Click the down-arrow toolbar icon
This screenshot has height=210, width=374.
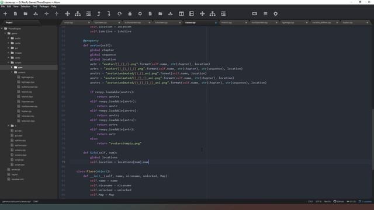tap(109, 14)
